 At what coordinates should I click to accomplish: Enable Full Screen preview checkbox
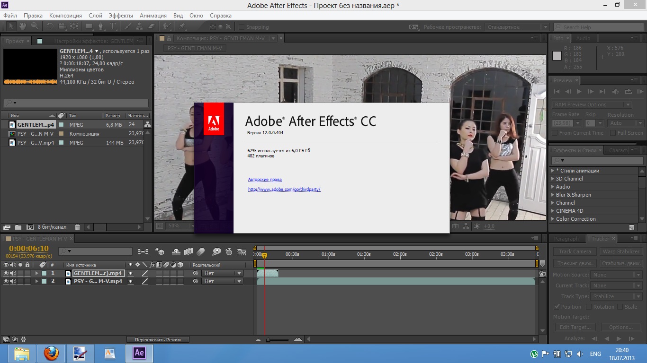613,133
